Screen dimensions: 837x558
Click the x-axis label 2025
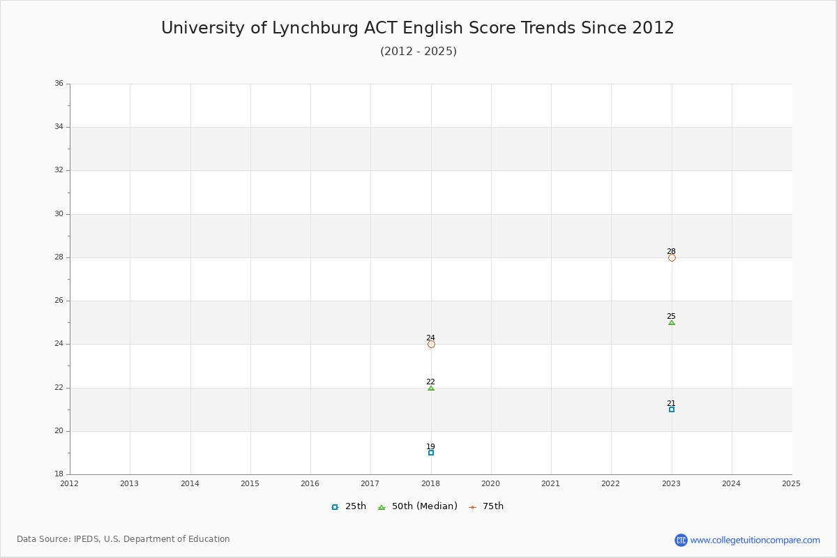tap(791, 483)
